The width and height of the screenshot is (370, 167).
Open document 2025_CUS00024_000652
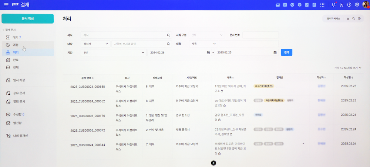(88, 101)
